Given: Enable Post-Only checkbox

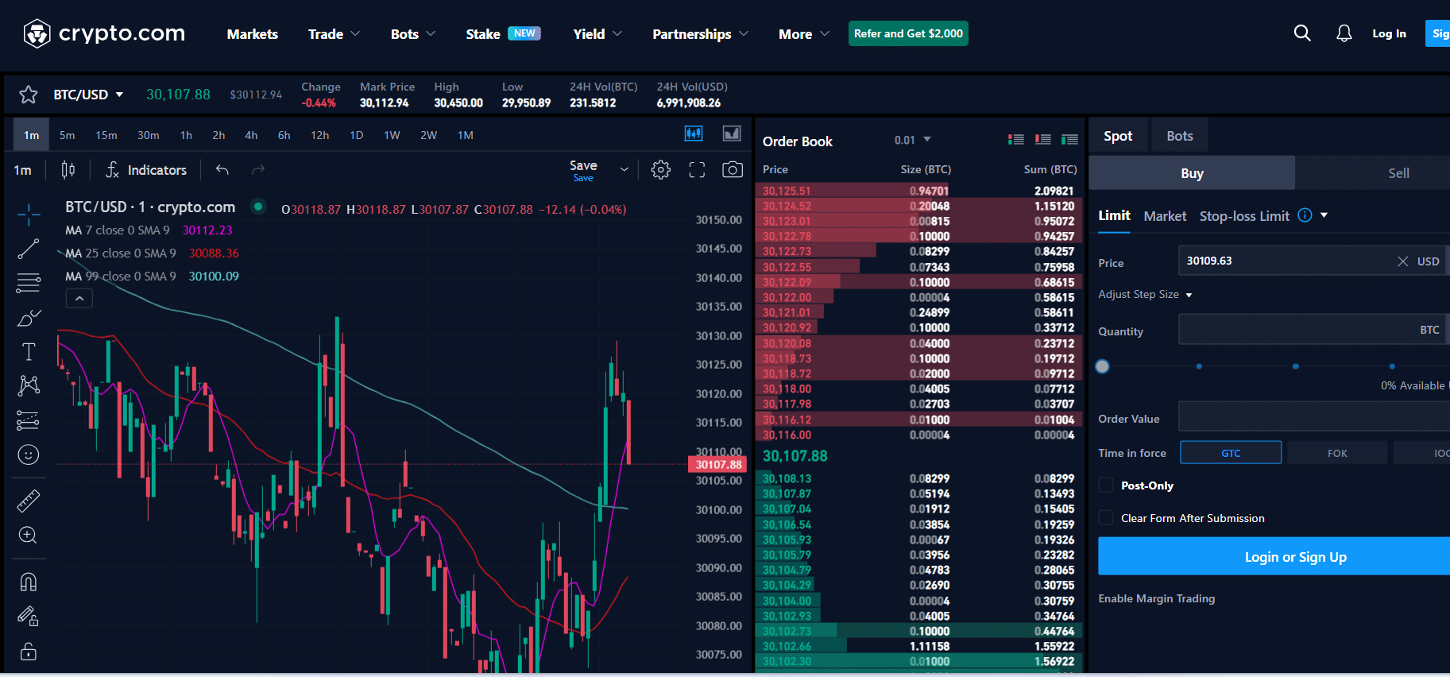Looking at the screenshot, I should [1106, 486].
